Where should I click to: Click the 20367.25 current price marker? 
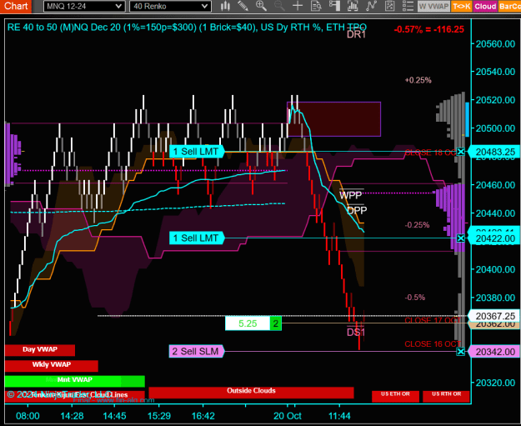pyautogui.click(x=494, y=316)
